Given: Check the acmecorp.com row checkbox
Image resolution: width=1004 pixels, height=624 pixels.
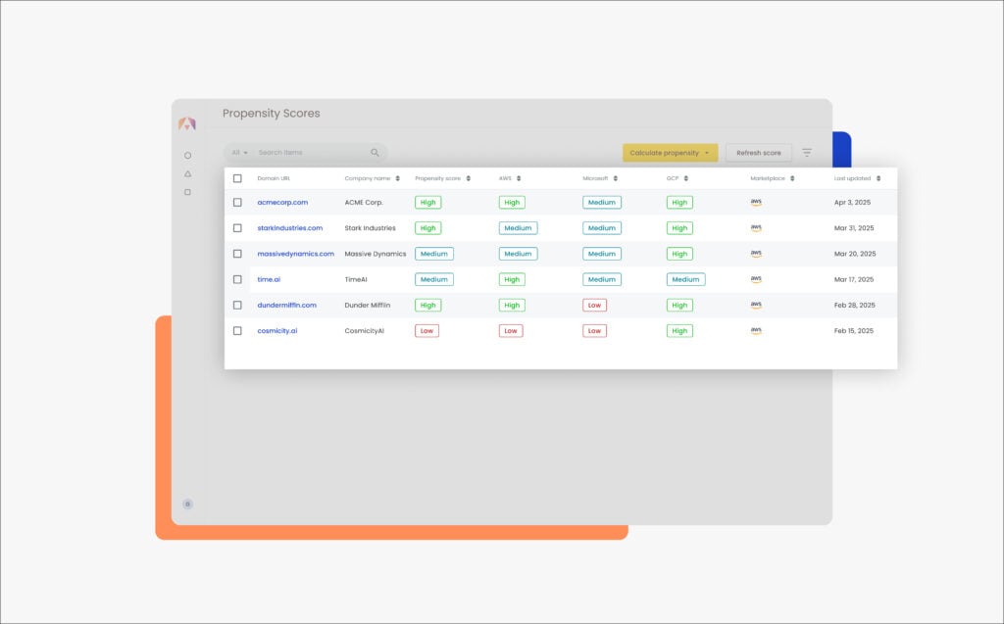Looking at the screenshot, I should click(x=237, y=202).
